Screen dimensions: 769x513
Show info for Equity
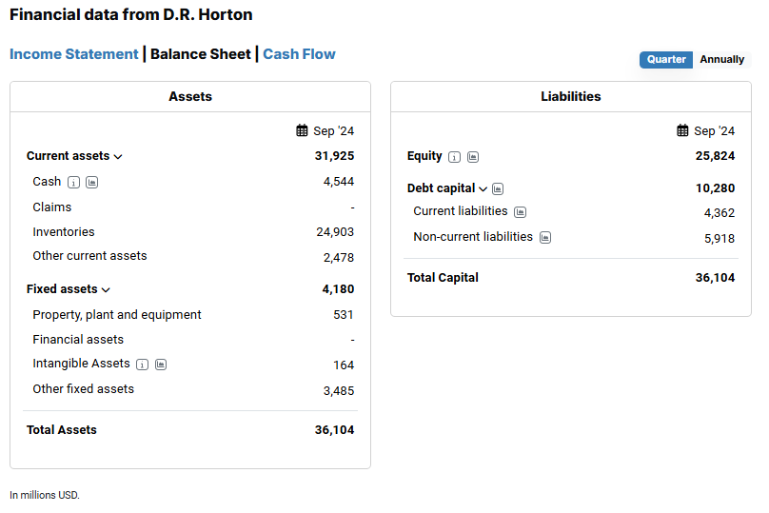[x=455, y=157]
